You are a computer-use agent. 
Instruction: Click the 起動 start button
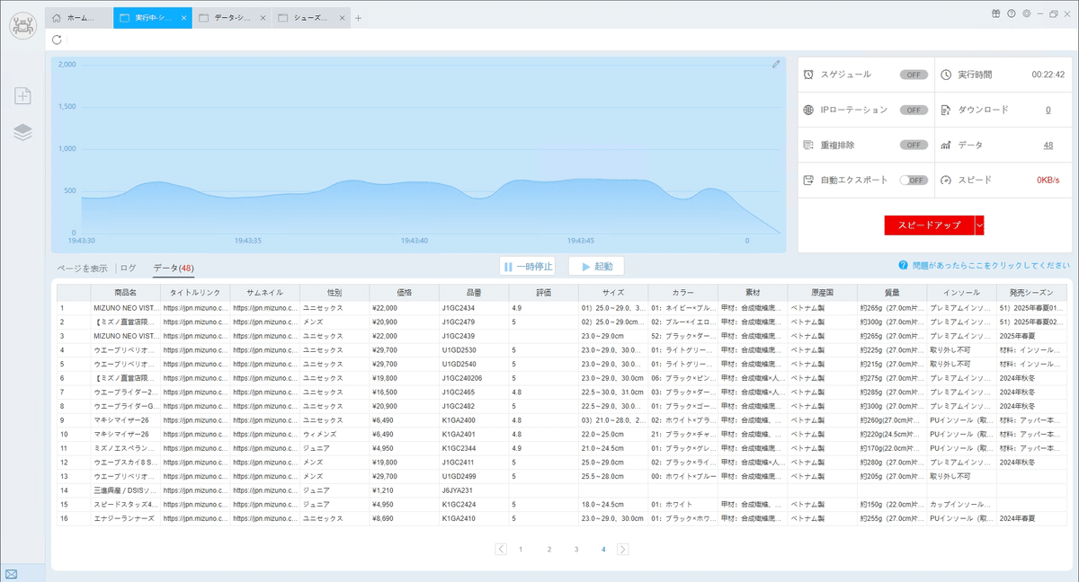[596, 267]
